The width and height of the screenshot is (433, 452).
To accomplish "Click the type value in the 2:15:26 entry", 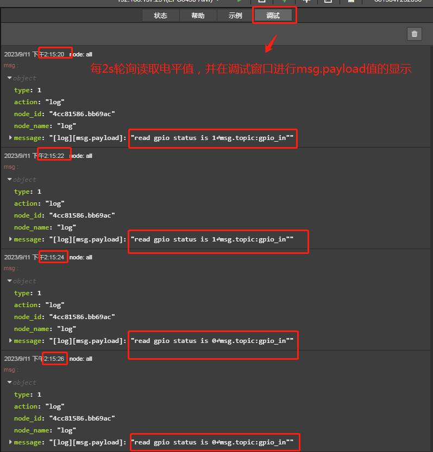I will [x=39, y=394].
